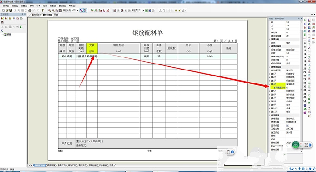The width and height of the screenshot is (316, 172).
Task: Collapse the 第4列 property group
Action: pos(270,84)
